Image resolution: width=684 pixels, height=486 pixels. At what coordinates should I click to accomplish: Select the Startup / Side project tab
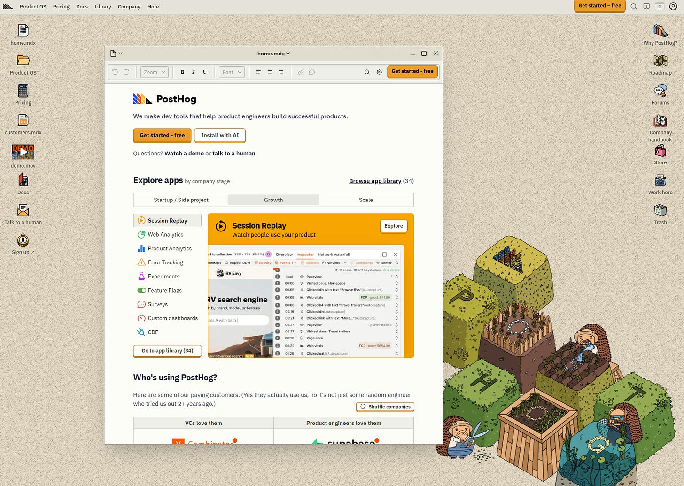181,200
